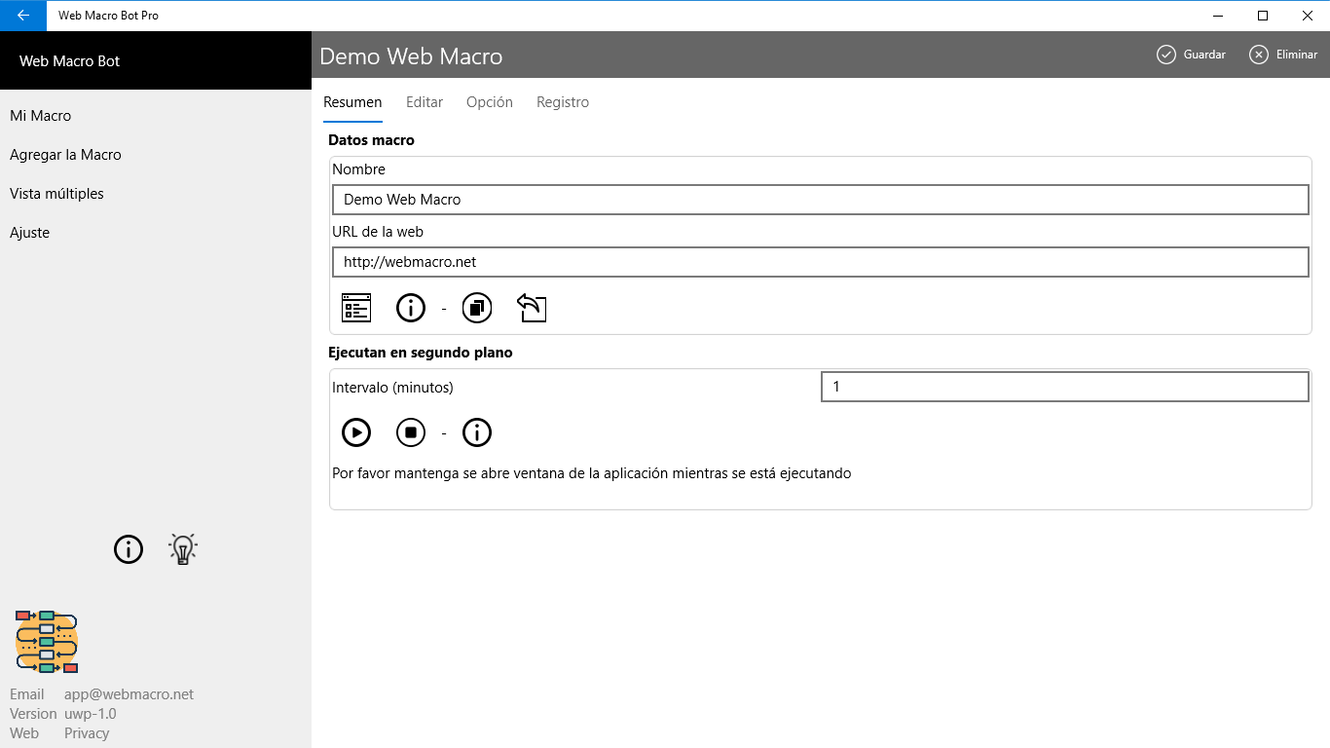
Task: Go back using the title bar arrow
Action: [23, 16]
